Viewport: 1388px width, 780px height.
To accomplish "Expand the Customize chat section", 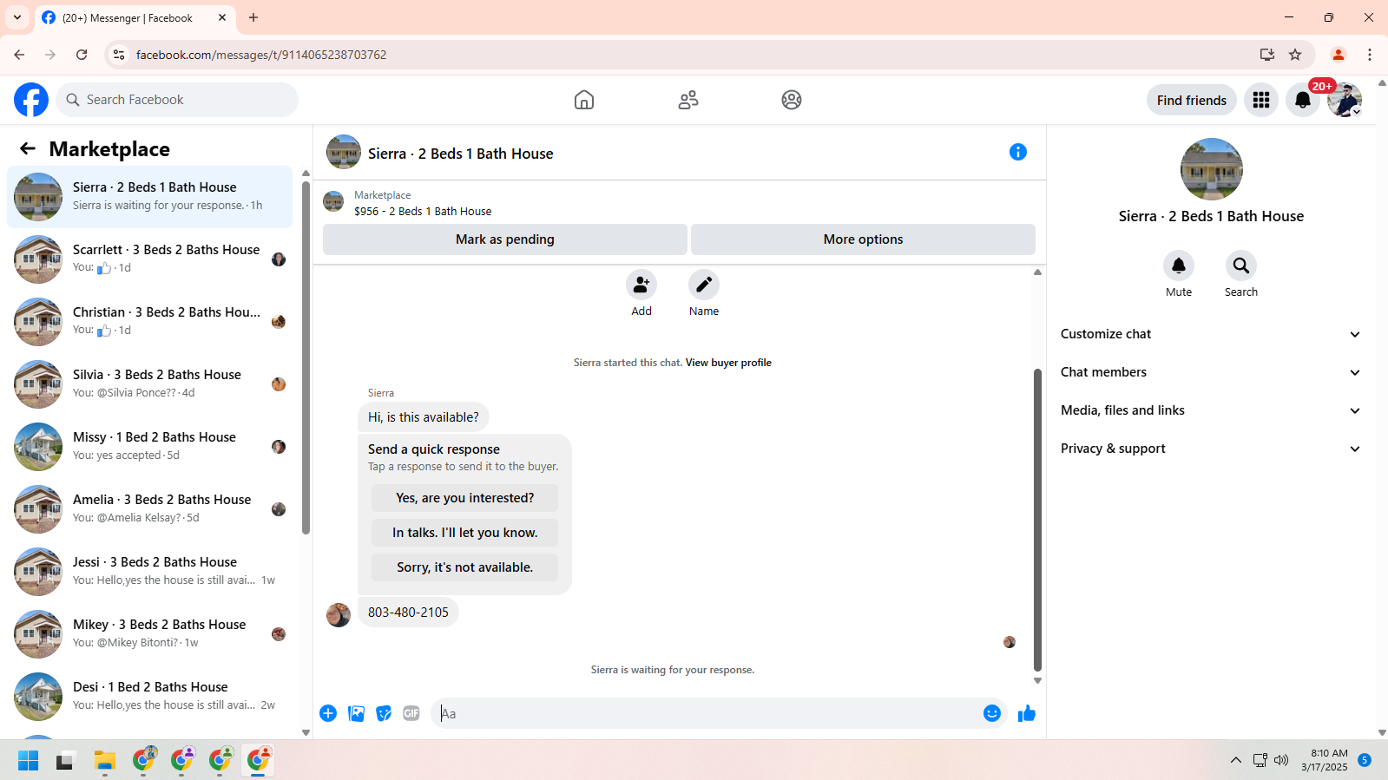I will point(1211,334).
